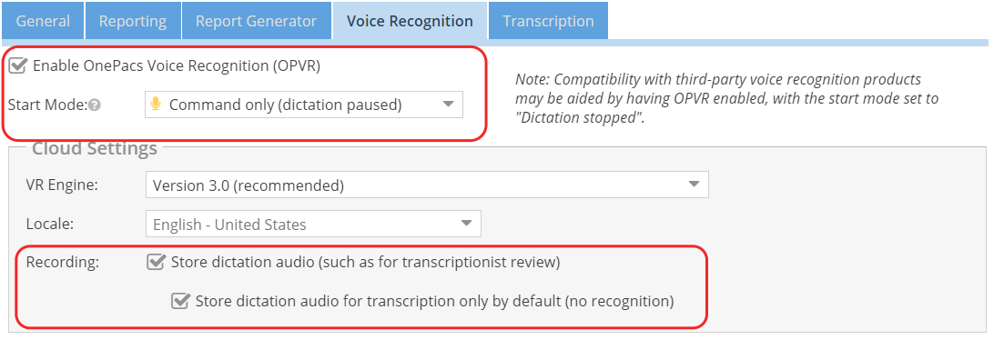Image resolution: width=994 pixels, height=340 pixels.
Task: Toggle Enable OnePacs Voice Recognition checkbox
Action: tap(18, 65)
